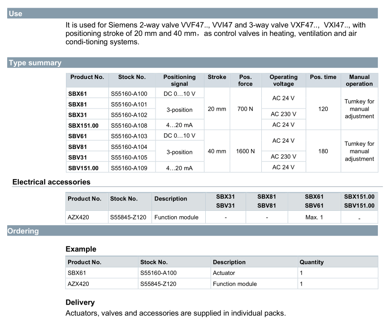Image resolution: width=390 pixels, height=332 pixels.
Task: Select stock number S55160-A101
Action: pos(129,104)
